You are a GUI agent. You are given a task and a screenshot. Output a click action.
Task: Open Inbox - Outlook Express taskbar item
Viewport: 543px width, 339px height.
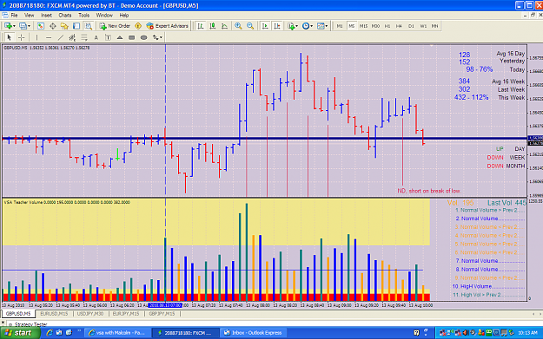pyautogui.click(x=254, y=333)
